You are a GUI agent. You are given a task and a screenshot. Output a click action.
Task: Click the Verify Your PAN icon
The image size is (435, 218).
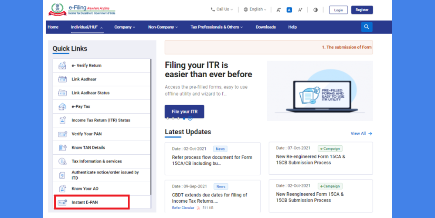[x=62, y=134]
